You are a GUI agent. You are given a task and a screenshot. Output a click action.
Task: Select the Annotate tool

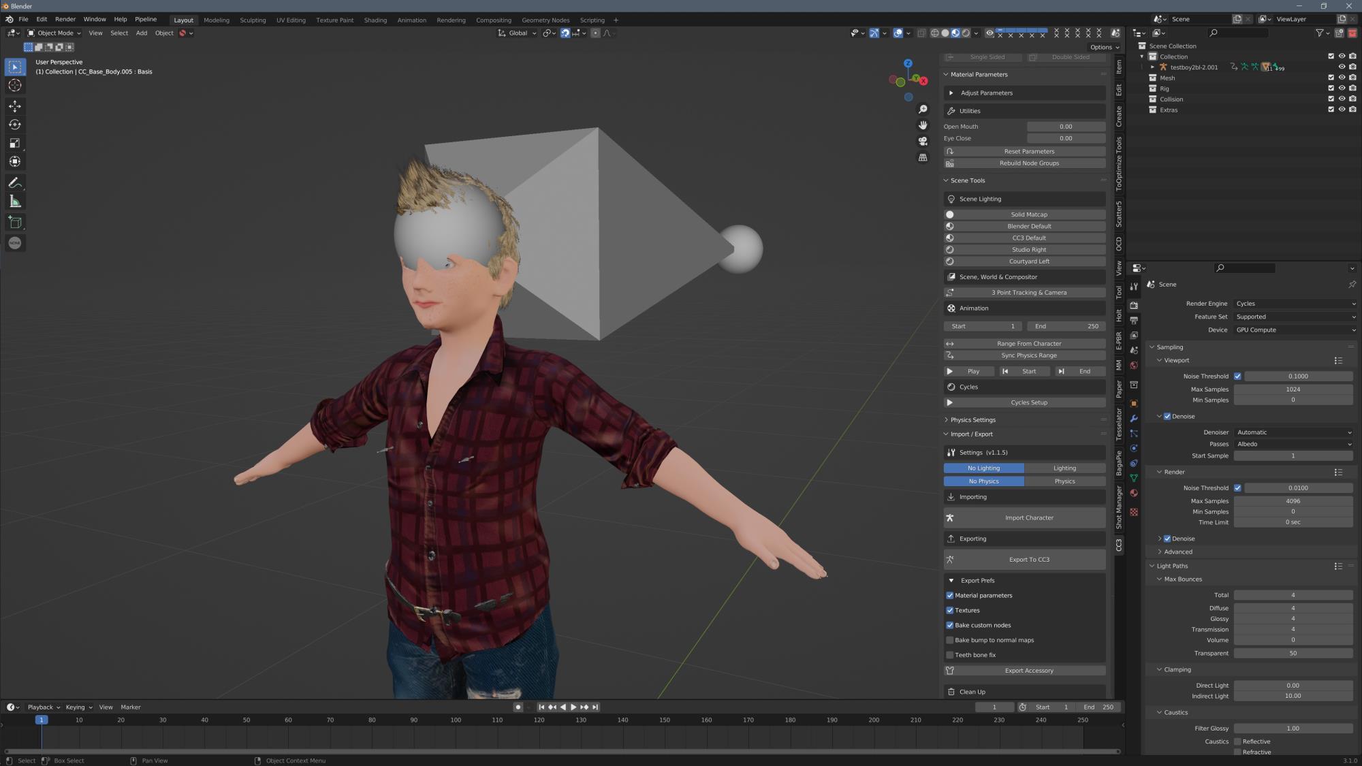15,182
